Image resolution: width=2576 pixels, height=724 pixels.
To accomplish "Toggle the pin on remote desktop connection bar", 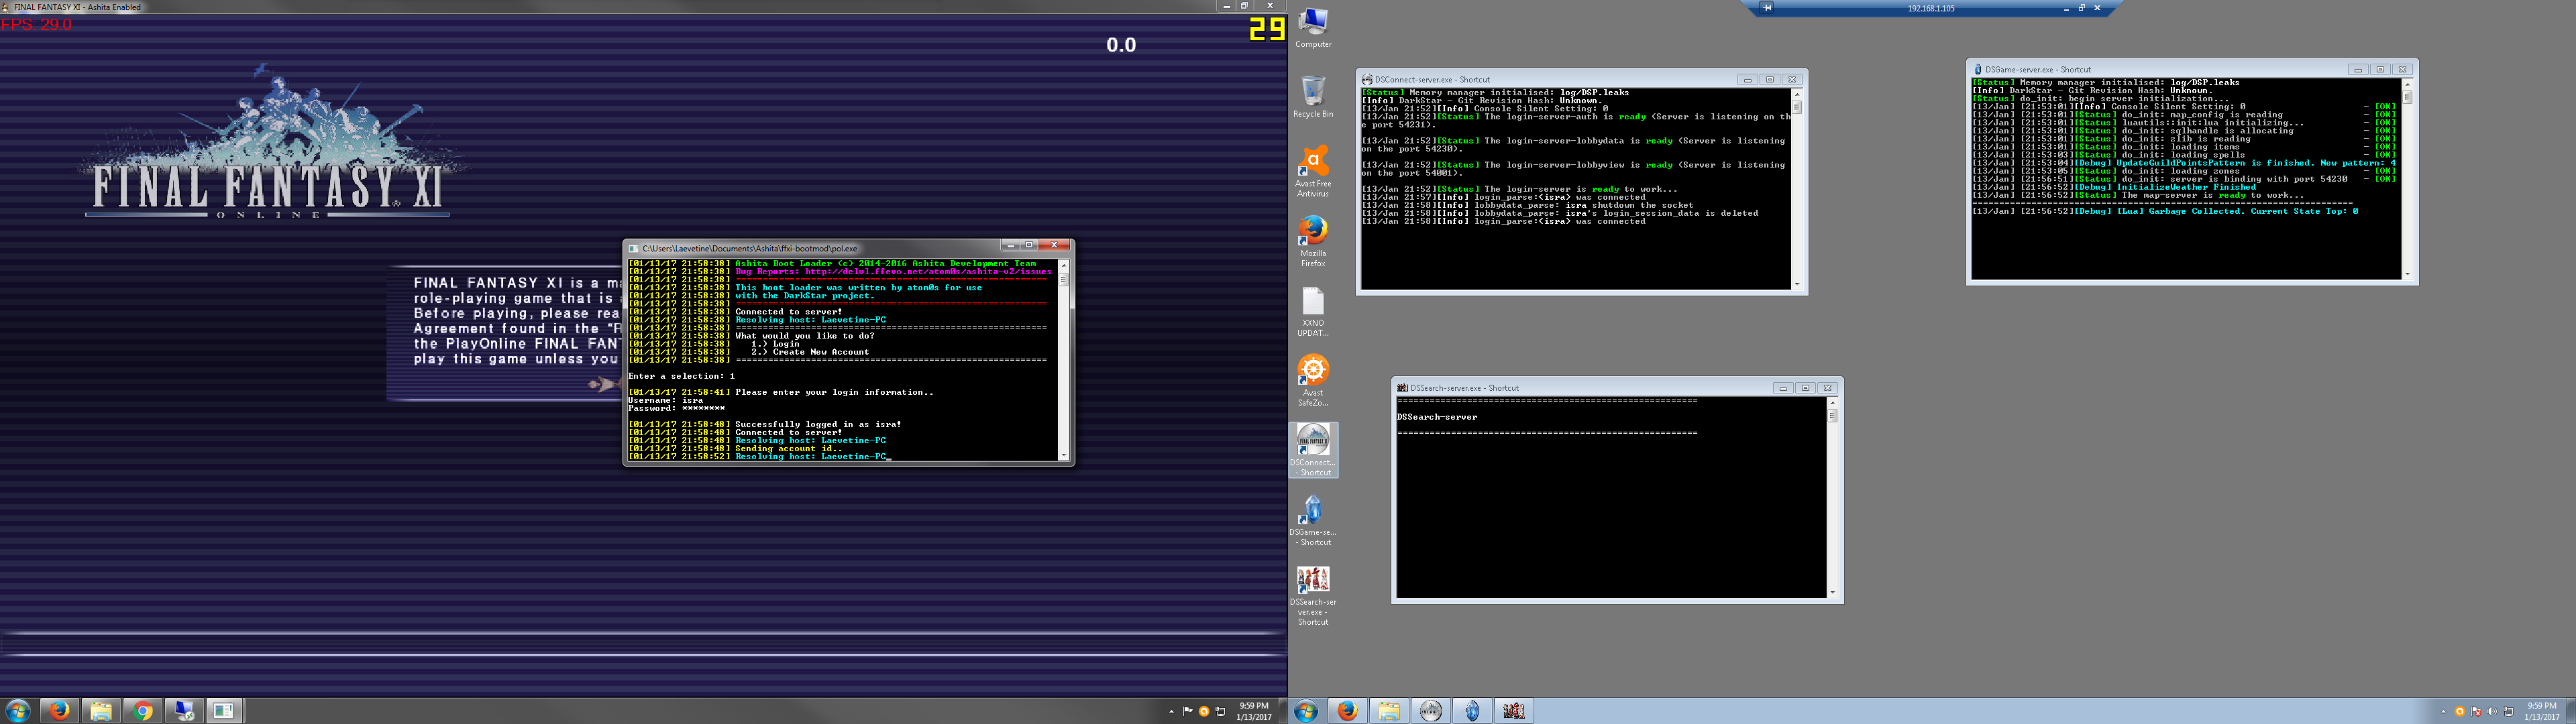I will point(1767,8).
